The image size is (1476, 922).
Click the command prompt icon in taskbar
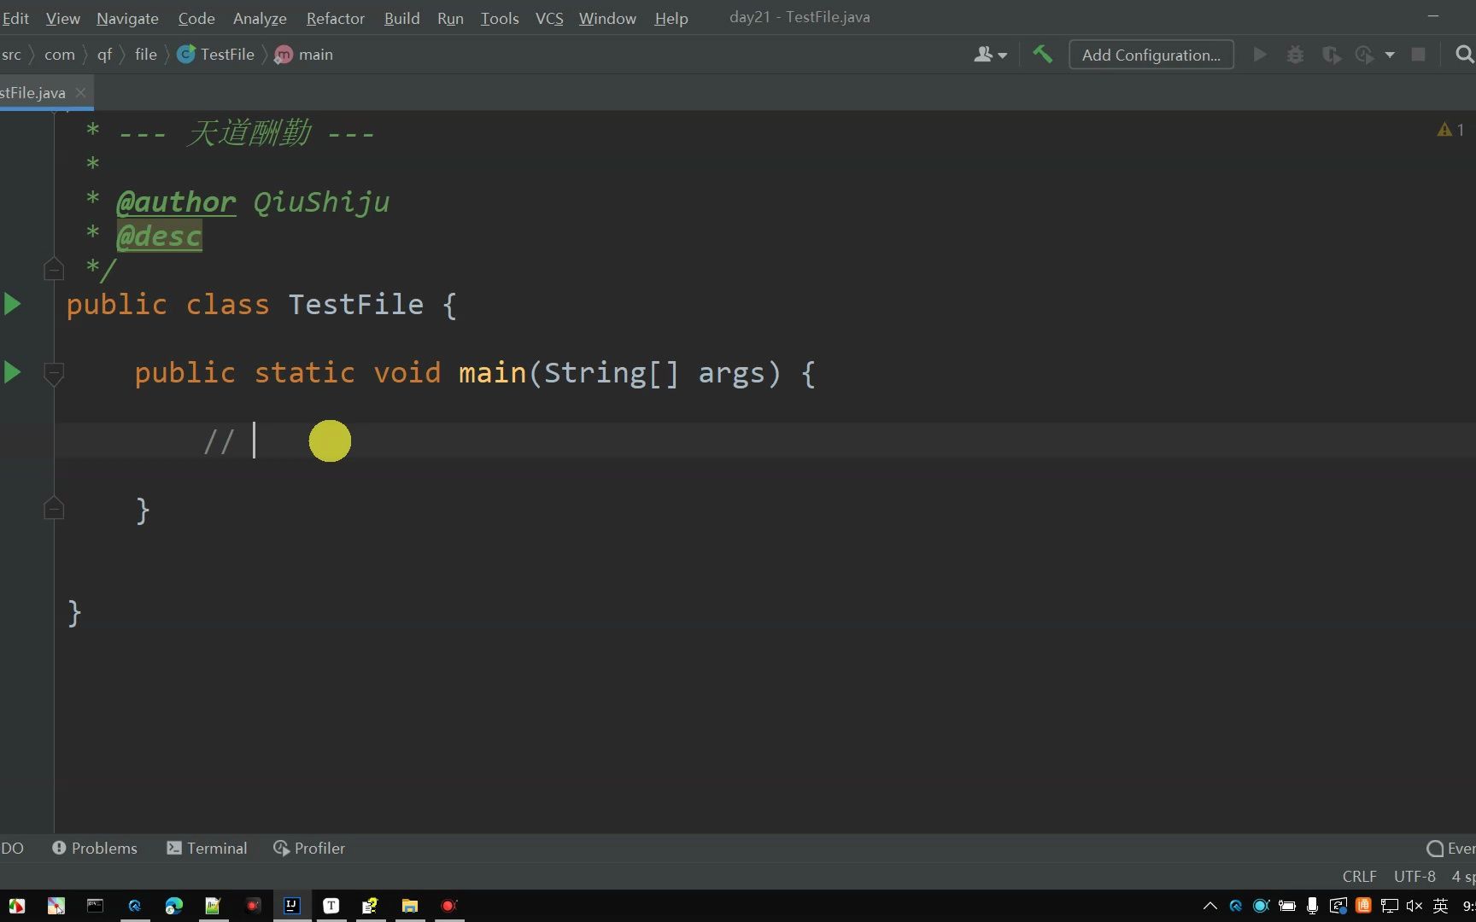coord(95,906)
